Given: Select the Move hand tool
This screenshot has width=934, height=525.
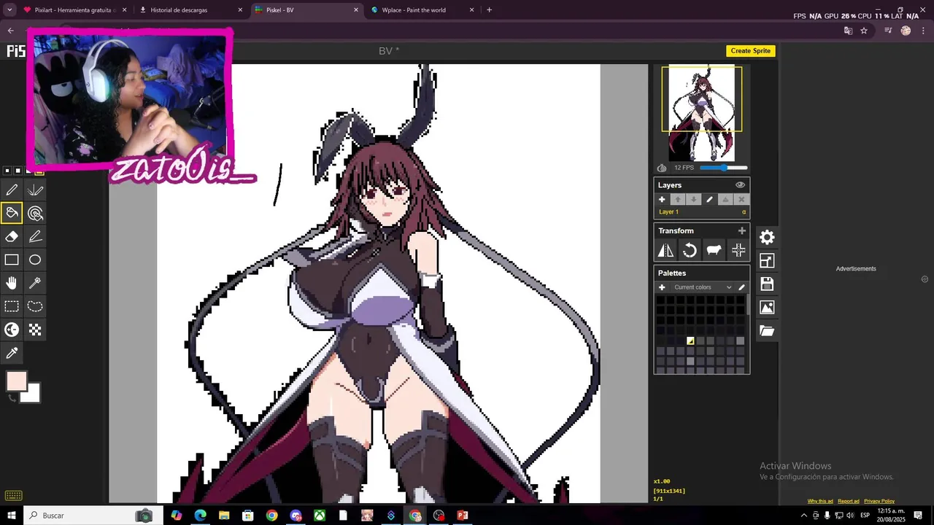Looking at the screenshot, I should 12,284.
